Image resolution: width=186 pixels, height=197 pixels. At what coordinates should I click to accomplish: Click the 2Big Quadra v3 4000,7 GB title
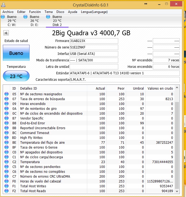(91, 33)
